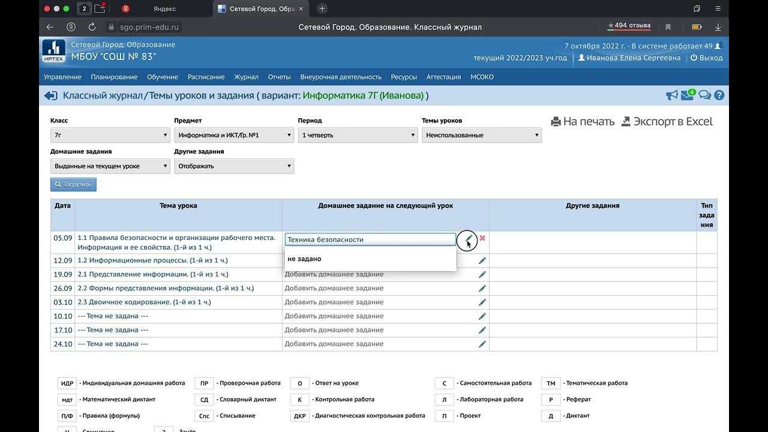
Task: Open the help question mark icon
Action: [x=719, y=95]
